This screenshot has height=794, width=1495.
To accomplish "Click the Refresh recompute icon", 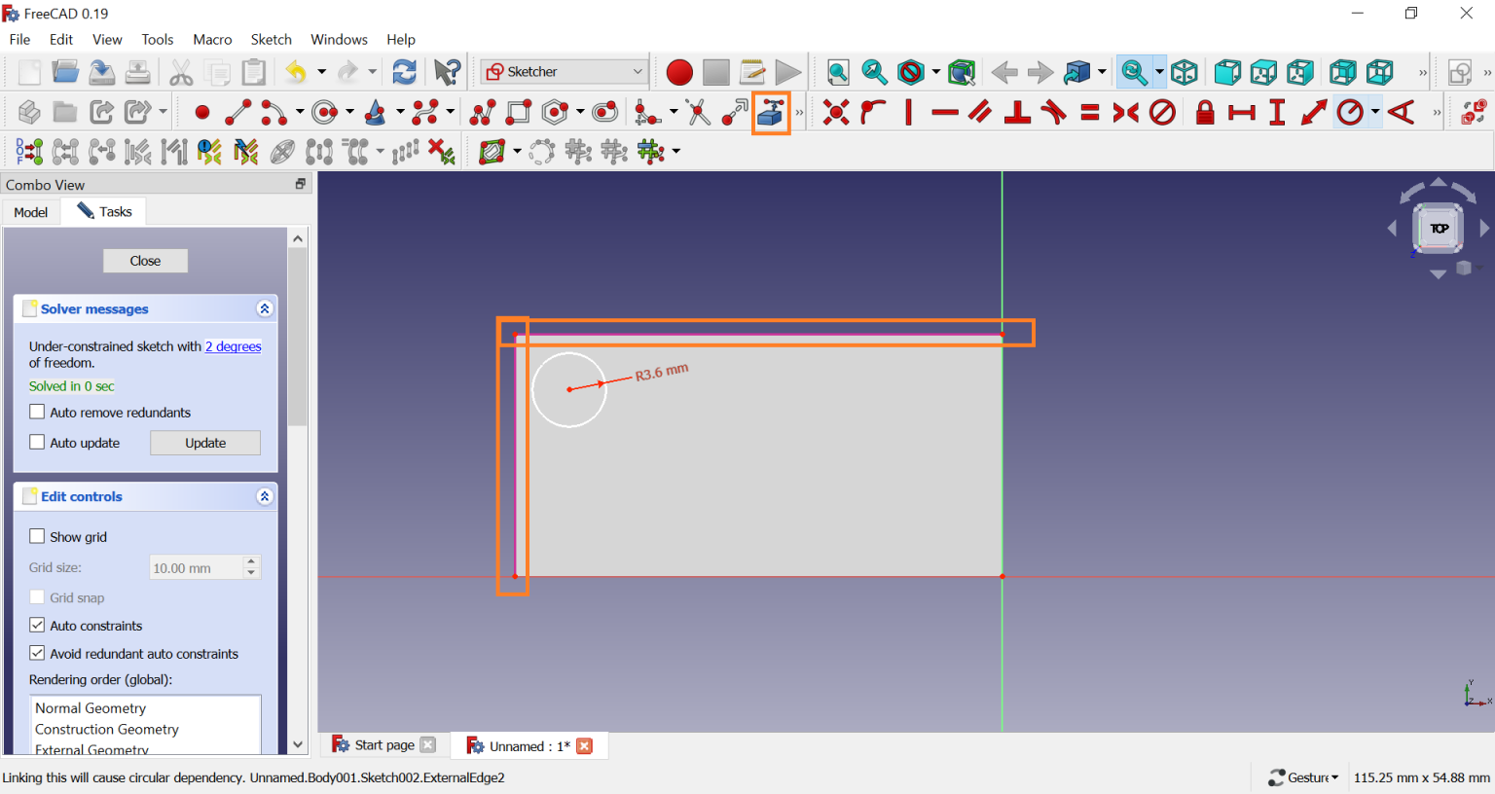I will [404, 72].
